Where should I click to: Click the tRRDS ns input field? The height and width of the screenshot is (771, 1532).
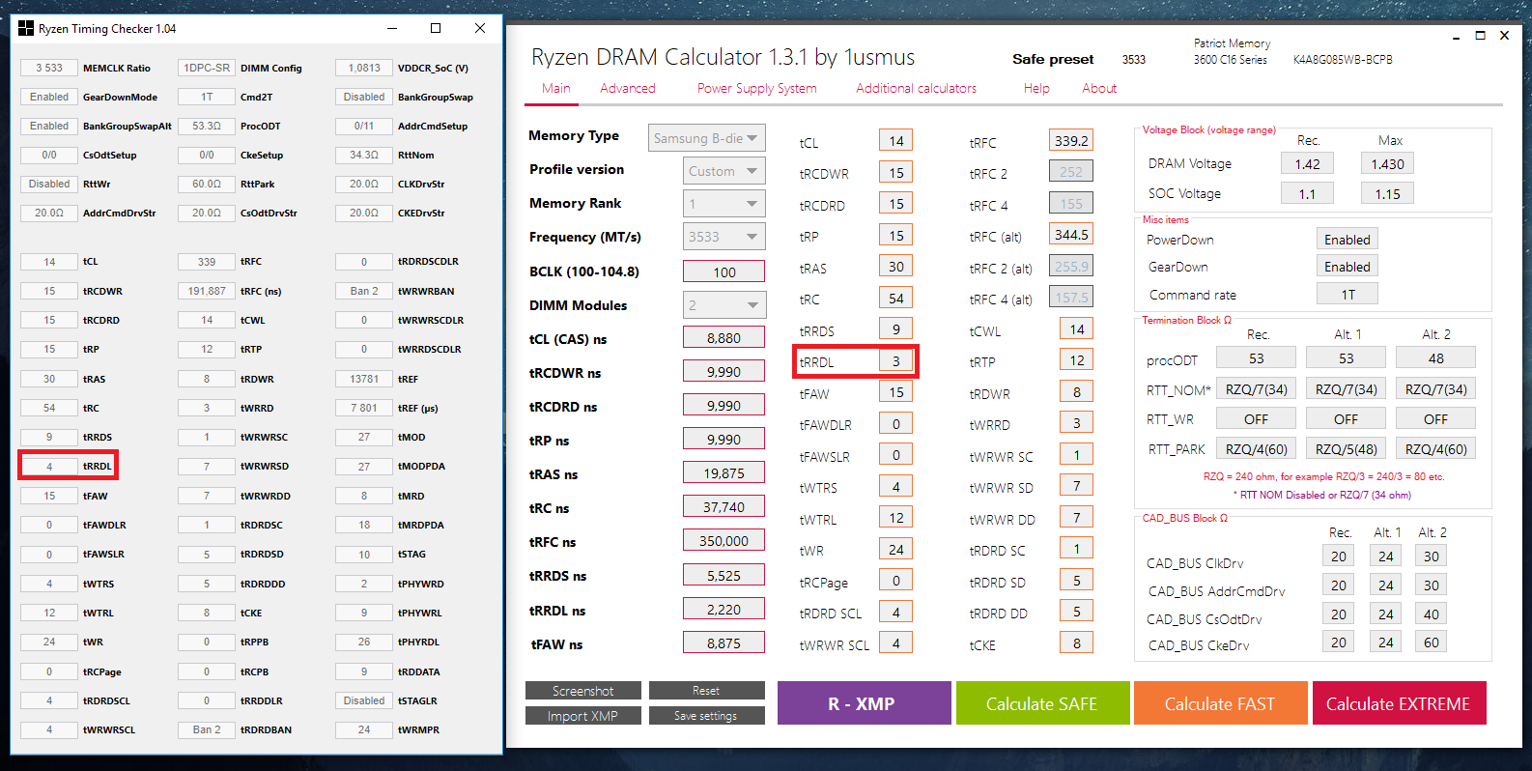(x=723, y=575)
